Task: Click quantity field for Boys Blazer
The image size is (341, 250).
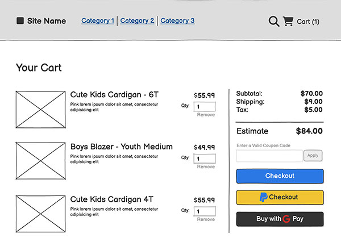Action: coord(205,158)
